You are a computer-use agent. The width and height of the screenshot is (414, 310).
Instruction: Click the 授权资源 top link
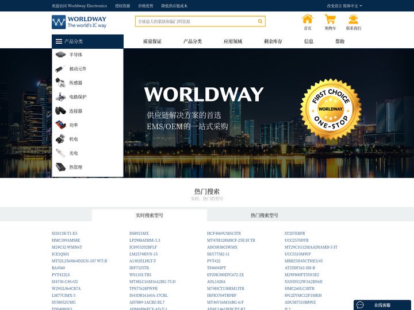click(122, 6)
